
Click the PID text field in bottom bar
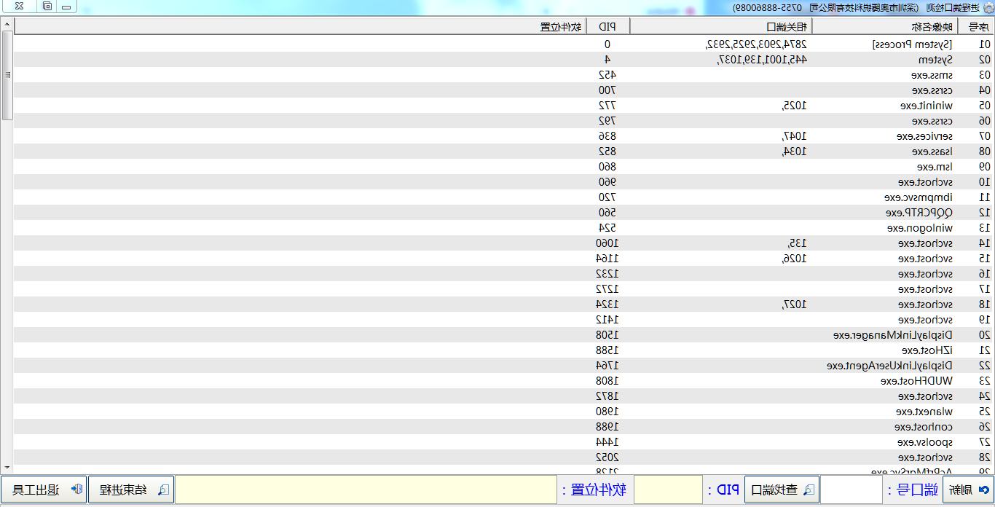(668, 490)
